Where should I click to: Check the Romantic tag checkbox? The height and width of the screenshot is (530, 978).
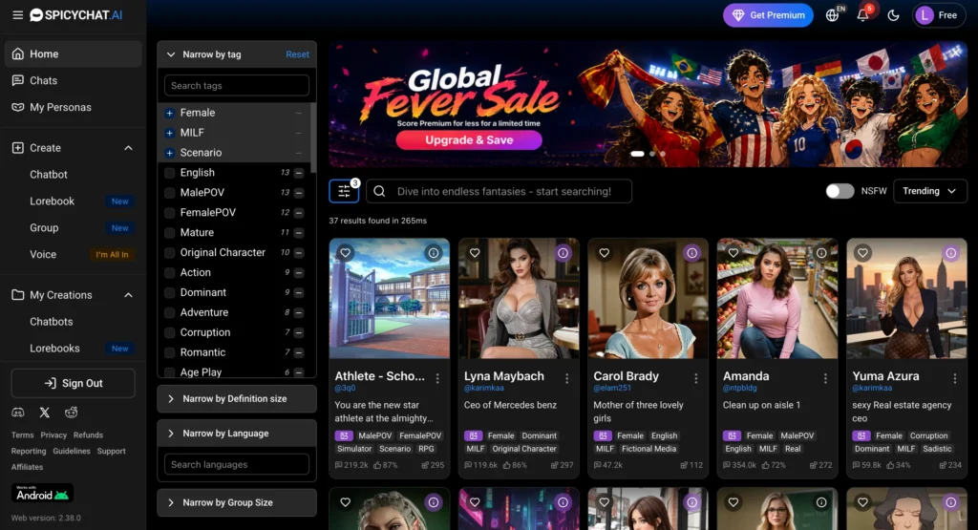click(x=169, y=352)
